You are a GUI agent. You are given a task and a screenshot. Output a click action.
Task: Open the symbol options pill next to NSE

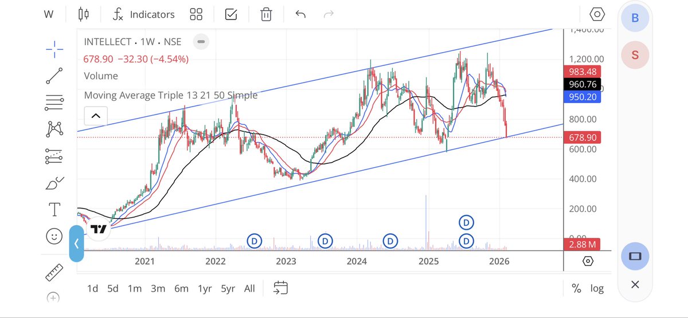click(200, 42)
